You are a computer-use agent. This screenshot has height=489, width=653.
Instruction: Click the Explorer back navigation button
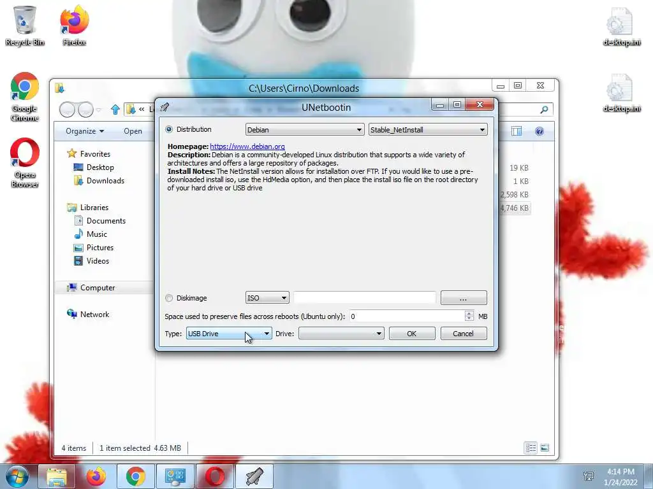[x=67, y=110]
